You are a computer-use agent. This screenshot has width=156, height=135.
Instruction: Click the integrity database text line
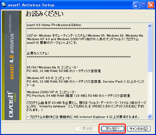click(85, 106)
